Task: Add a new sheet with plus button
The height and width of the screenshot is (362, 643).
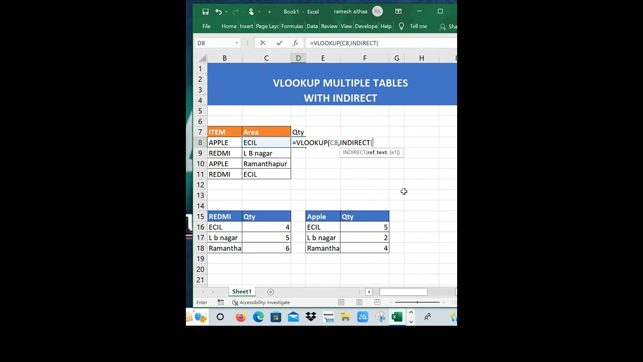Action: (270, 292)
